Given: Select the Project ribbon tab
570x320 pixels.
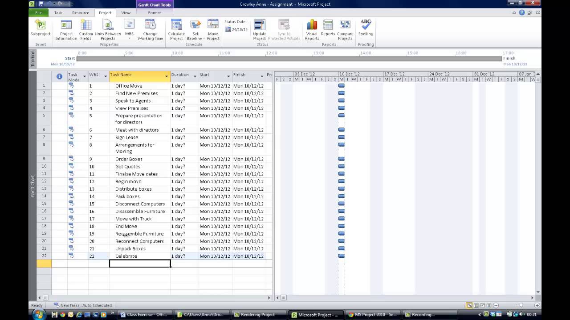Looking at the screenshot, I should click(105, 13).
